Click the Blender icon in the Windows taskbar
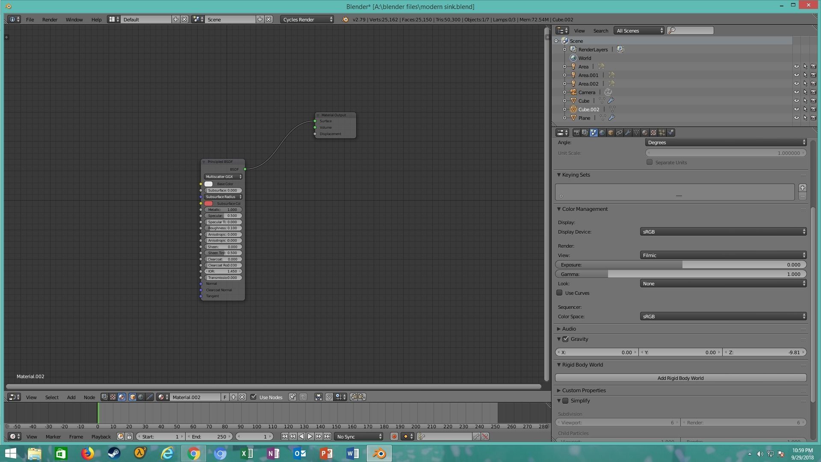The width and height of the screenshot is (821, 462). click(379, 453)
